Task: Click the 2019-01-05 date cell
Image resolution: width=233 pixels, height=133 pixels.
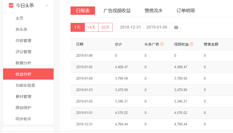Action: [x=84, y=67]
